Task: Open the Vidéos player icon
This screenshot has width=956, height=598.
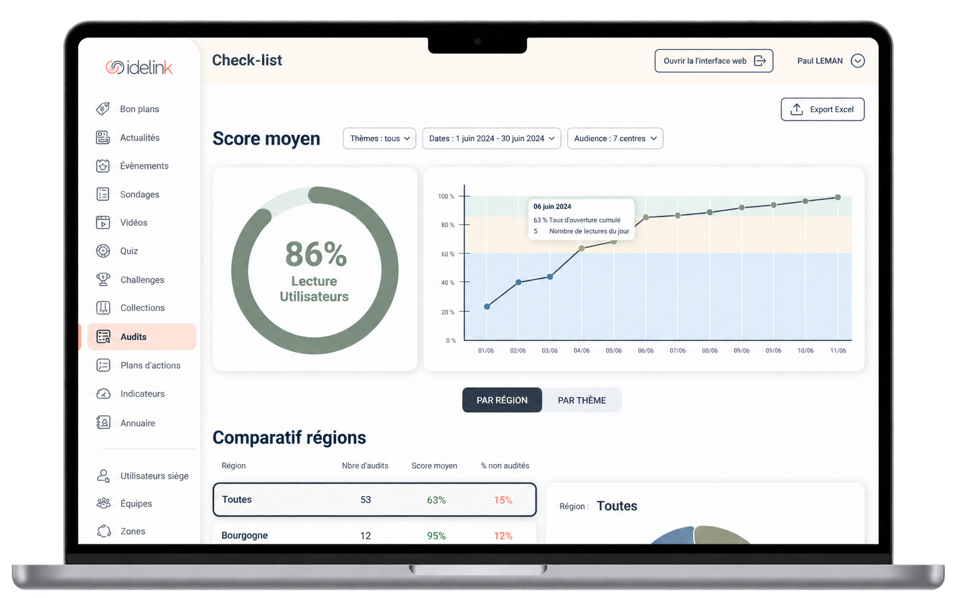Action: click(103, 222)
